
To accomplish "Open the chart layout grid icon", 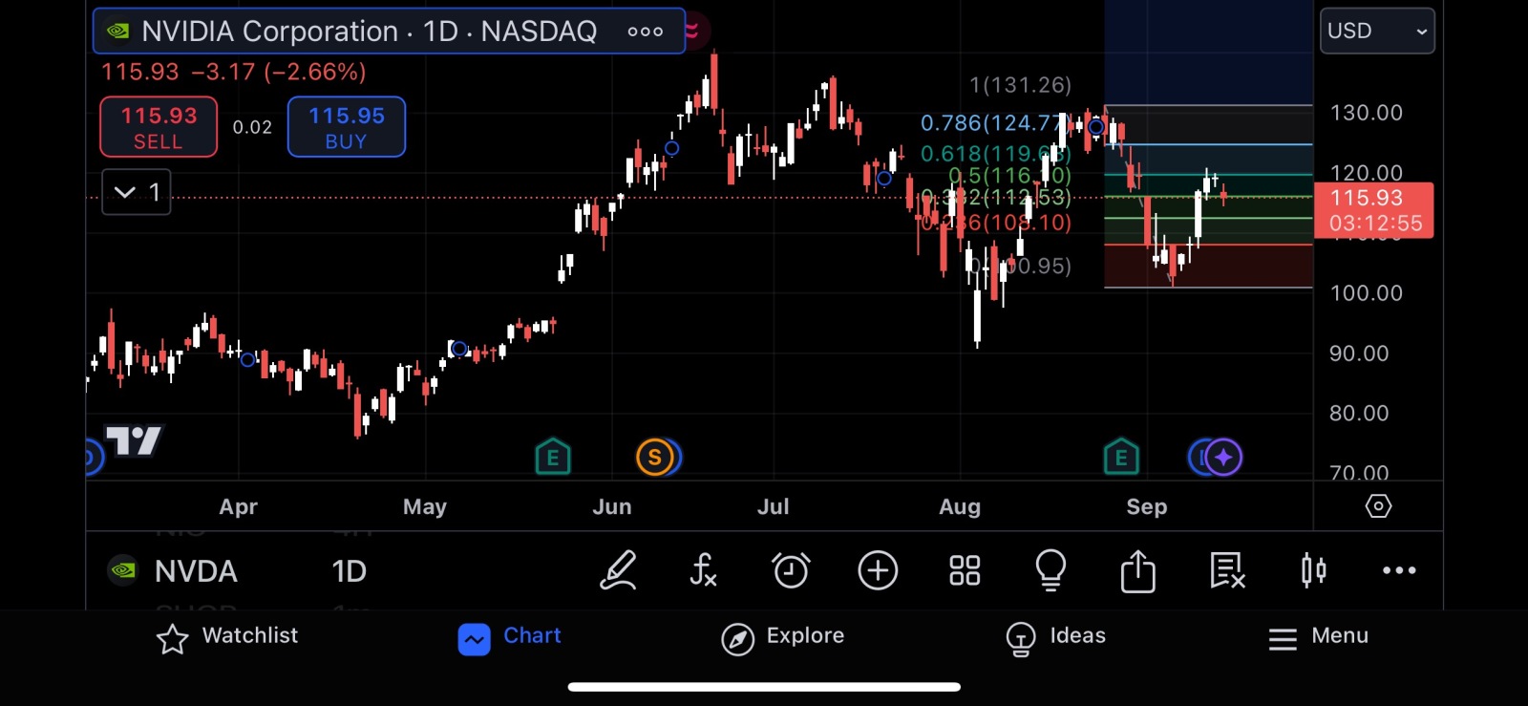I will (965, 570).
